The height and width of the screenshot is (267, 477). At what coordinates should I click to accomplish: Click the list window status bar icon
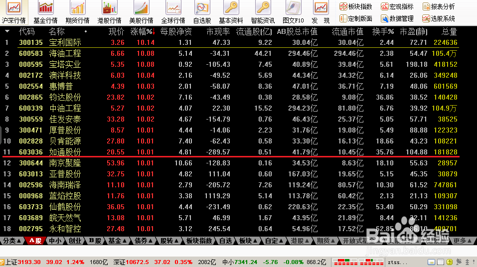tap(441, 262)
